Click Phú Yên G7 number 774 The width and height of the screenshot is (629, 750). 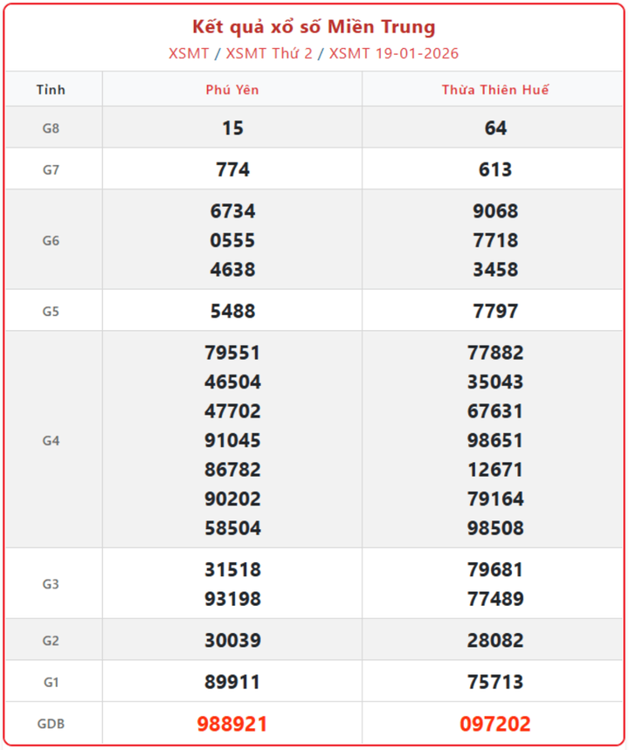[232, 169]
